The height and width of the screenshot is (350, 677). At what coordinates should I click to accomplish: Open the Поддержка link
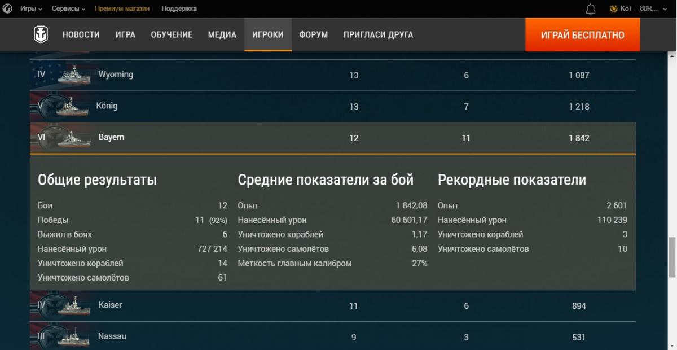coord(179,9)
